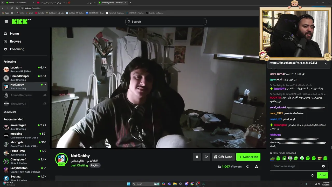Open the emoji picker in message box
This screenshot has height=187, width=332.
tap(323, 166)
